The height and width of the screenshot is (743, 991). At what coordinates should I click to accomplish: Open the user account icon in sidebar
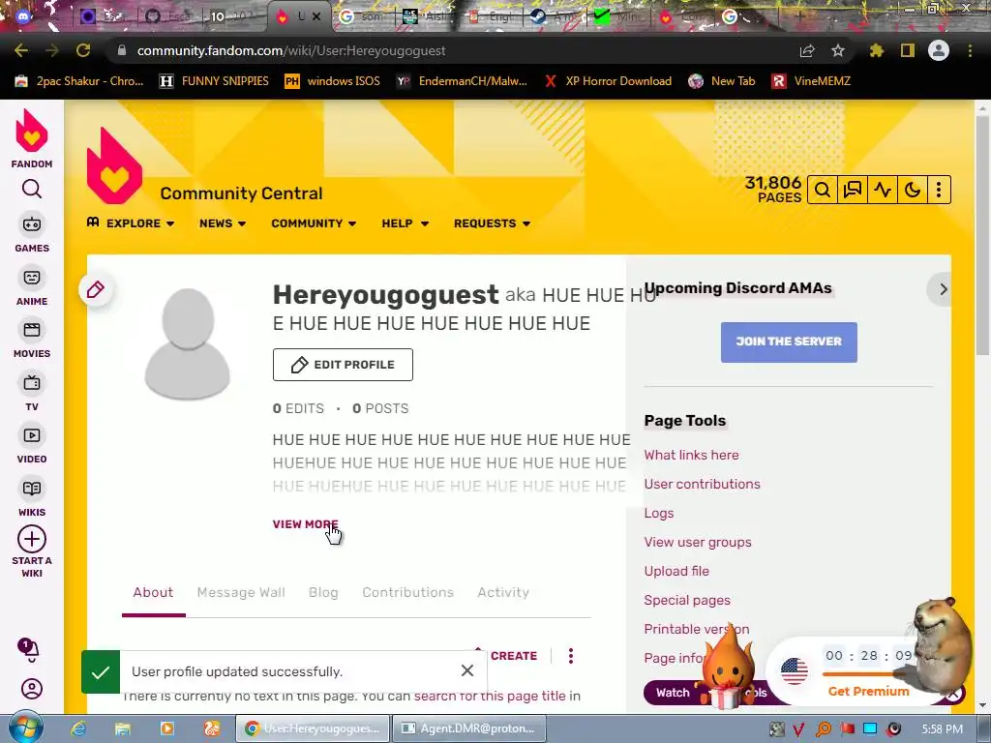point(32,689)
